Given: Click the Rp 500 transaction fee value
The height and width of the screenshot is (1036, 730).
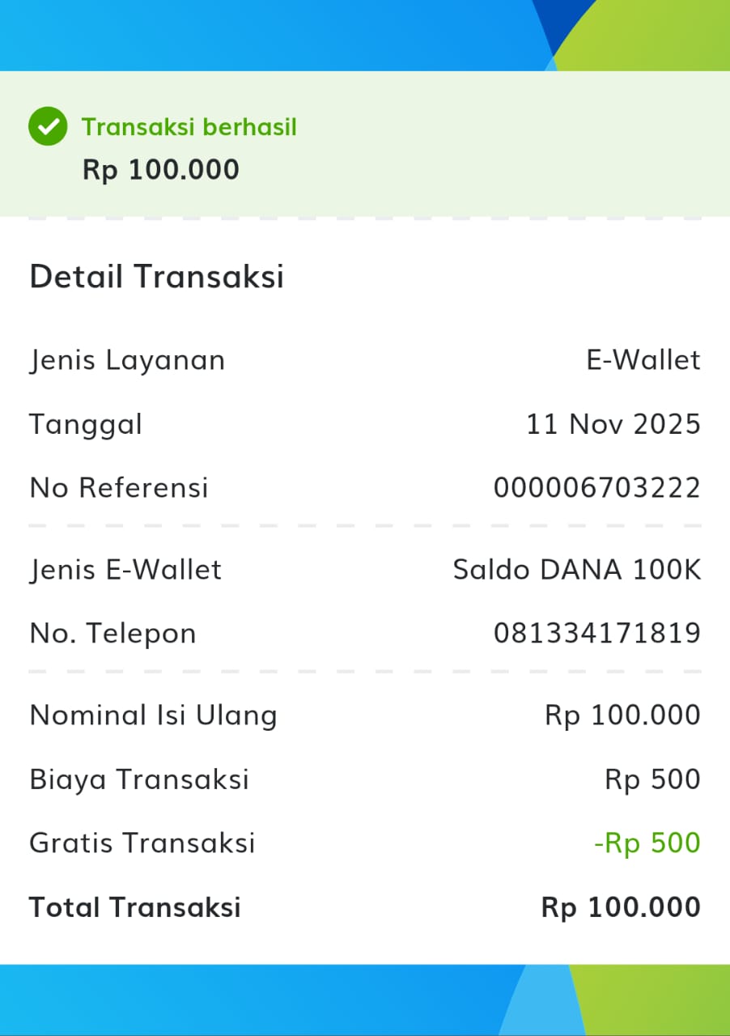Looking at the screenshot, I should click(652, 779).
